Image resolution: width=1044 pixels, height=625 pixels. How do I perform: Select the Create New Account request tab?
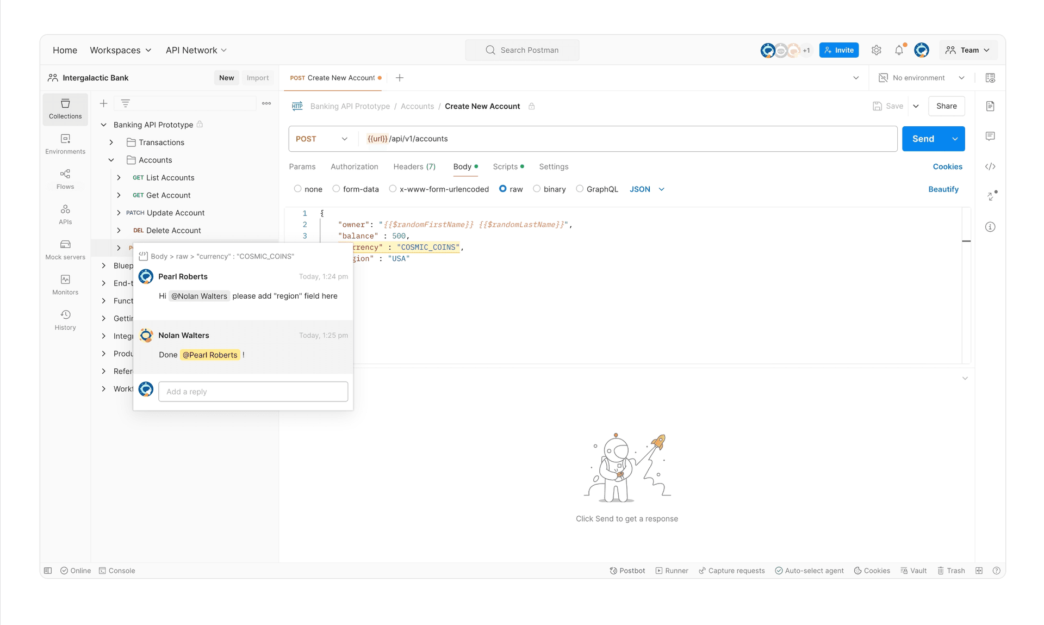[x=335, y=78]
